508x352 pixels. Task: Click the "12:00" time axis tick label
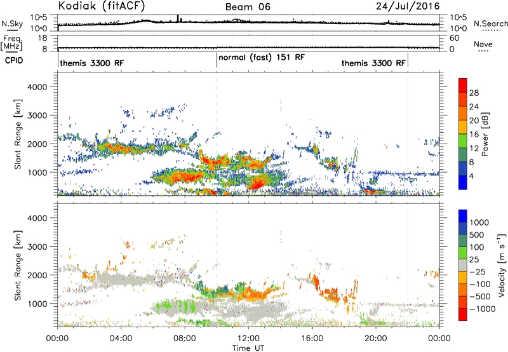[x=248, y=339]
